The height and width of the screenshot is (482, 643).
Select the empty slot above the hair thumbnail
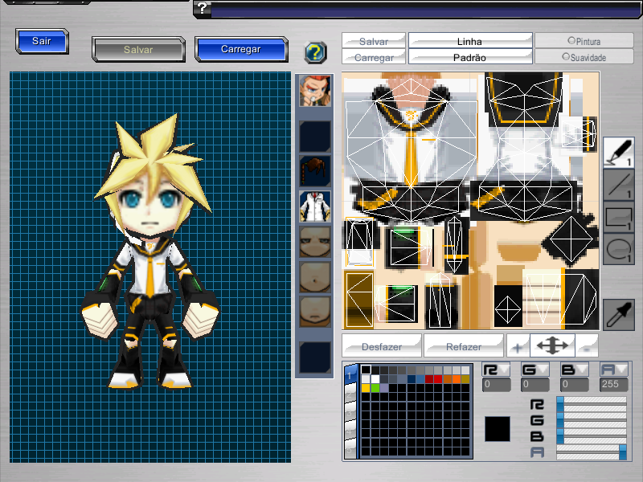click(x=314, y=137)
